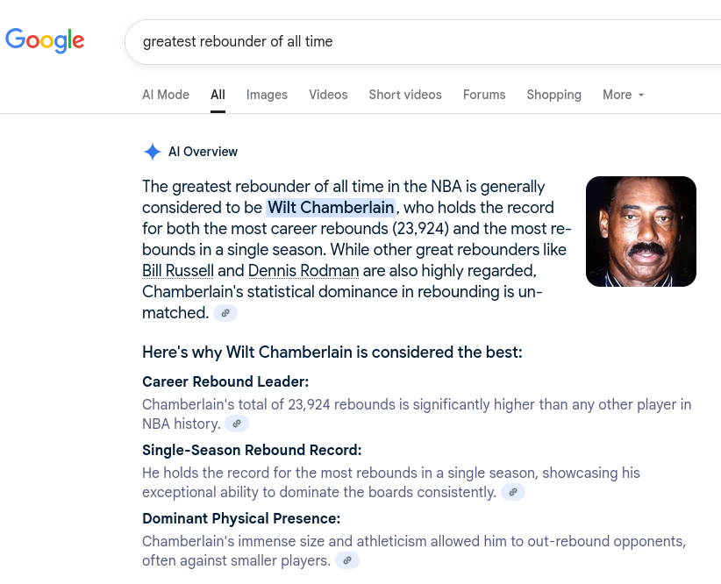Open the Videos tab
Viewport: 721px width, 584px height.
(328, 95)
